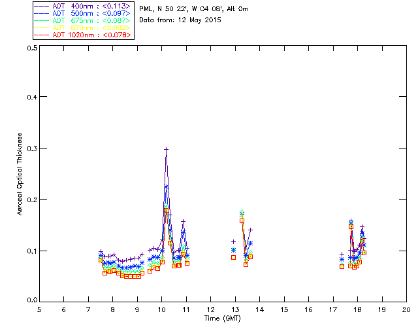Click the isolated purple plus marker before hour 13
Image resolution: width=418 pixels, height=335 pixels.
(x=234, y=242)
